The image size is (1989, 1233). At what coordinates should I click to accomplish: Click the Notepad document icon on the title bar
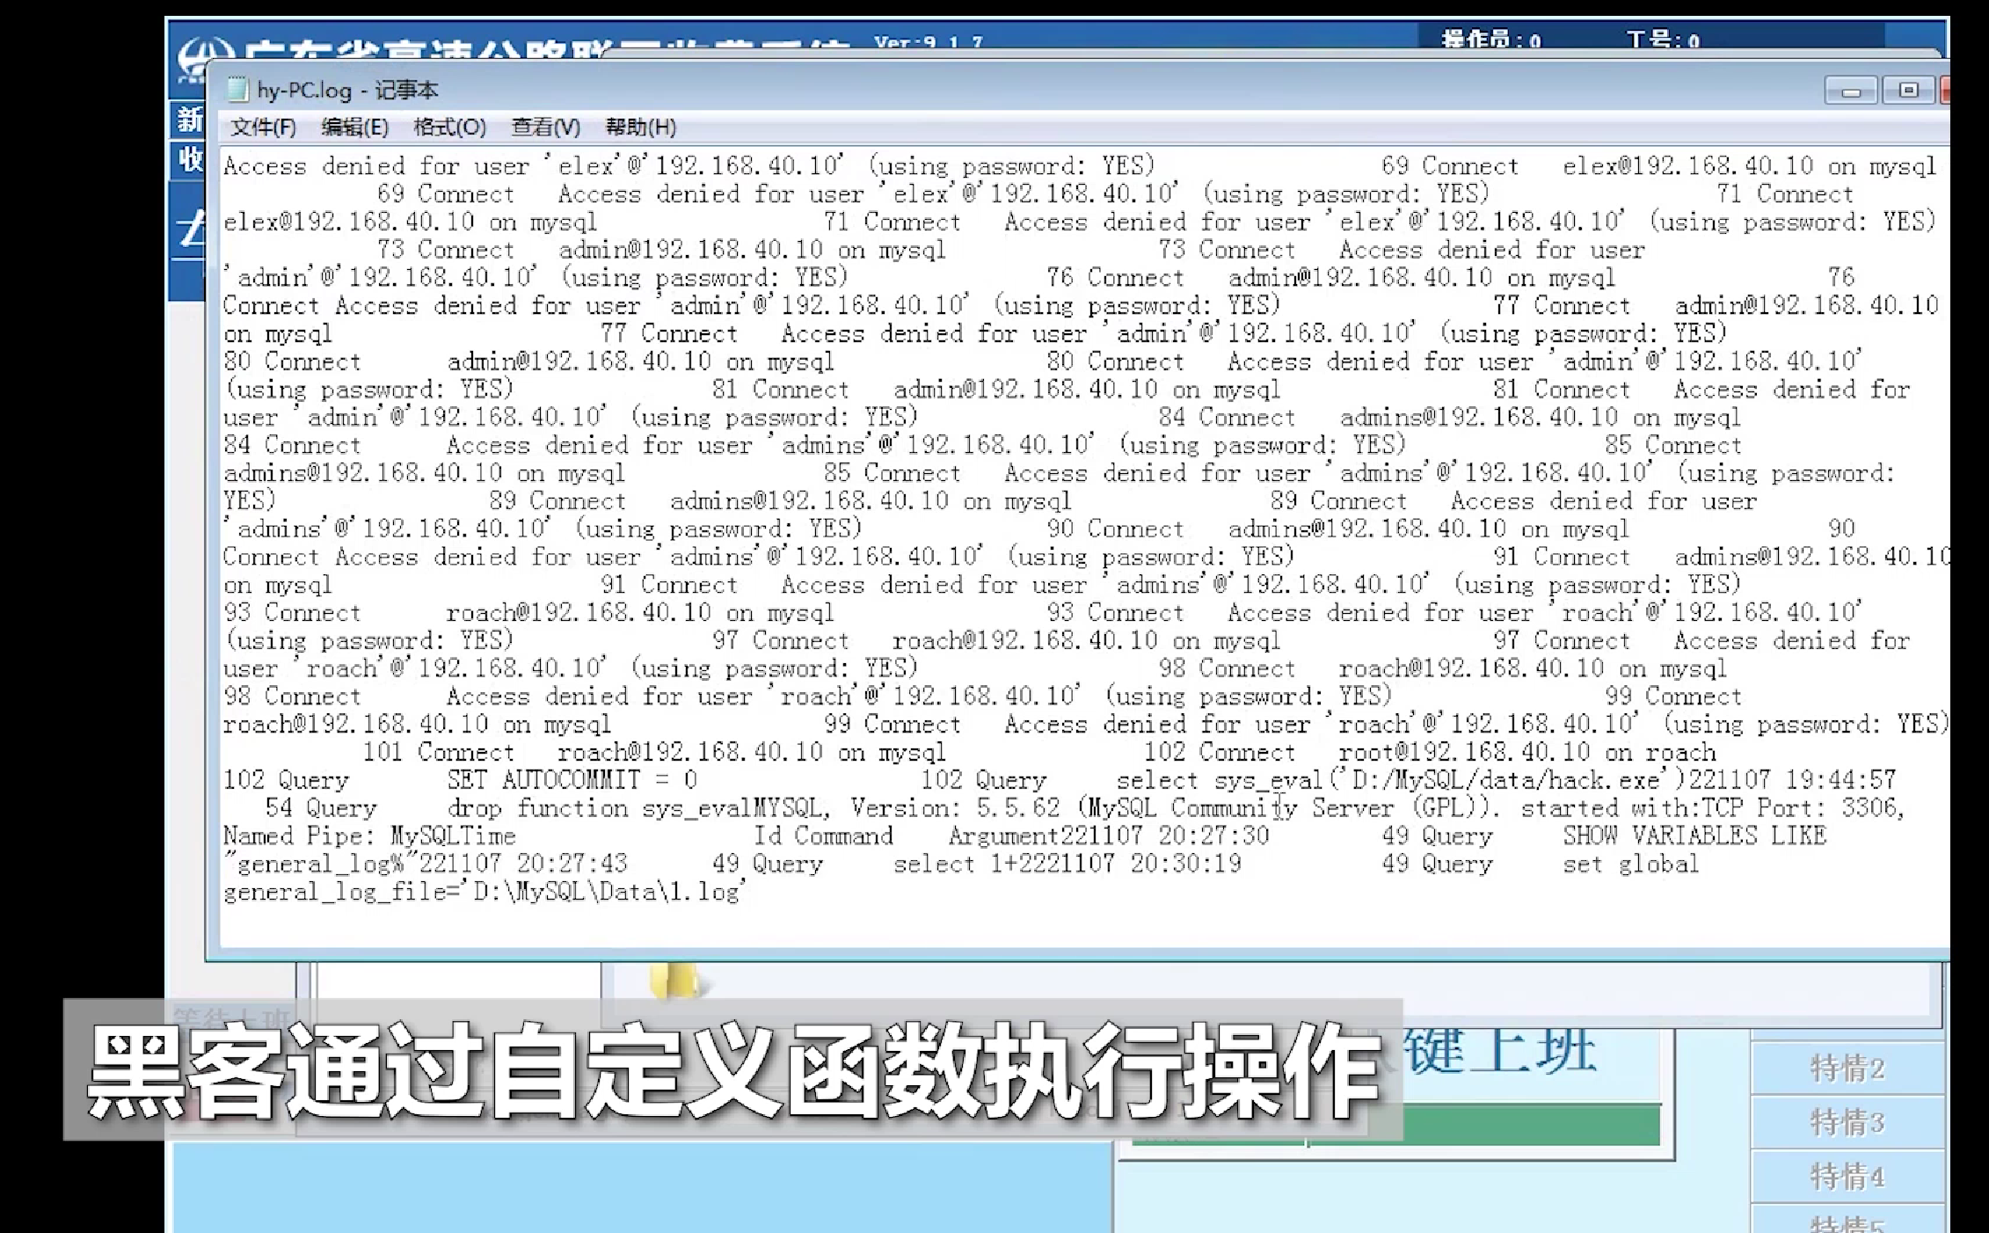[238, 89]
